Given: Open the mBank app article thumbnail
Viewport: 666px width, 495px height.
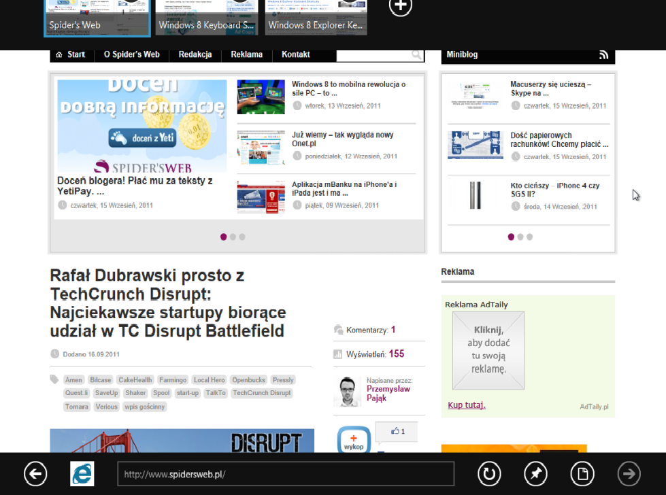Looking at the screenshot, I should [261, 197].
